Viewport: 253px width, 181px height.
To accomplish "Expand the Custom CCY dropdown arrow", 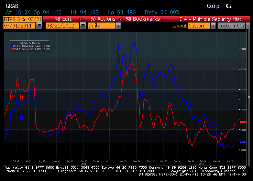I will click(248, 26).
